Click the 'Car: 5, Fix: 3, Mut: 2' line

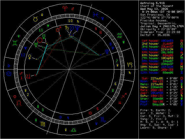coord(159,116)
